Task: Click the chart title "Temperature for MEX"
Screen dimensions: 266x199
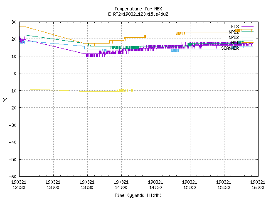Action: [x=138, y=9]
